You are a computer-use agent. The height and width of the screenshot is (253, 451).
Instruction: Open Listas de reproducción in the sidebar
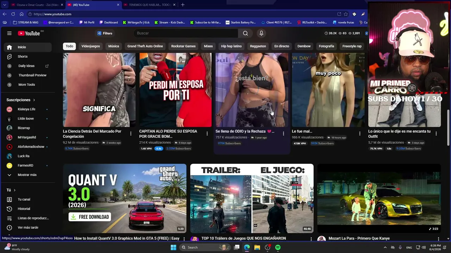click(29, 218)
